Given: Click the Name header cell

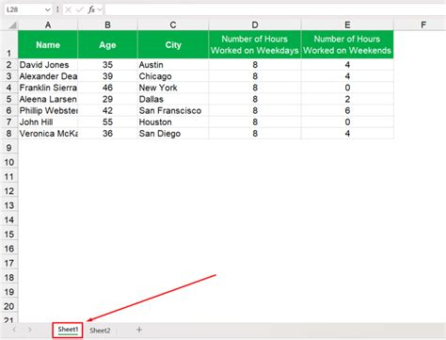Looking at the screenshot, I should [x=48, y=44].
